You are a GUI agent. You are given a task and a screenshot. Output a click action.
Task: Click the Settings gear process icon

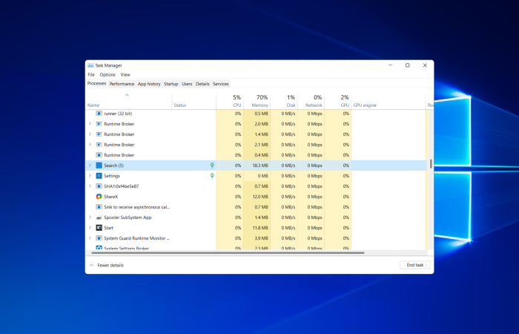[99, 176]
